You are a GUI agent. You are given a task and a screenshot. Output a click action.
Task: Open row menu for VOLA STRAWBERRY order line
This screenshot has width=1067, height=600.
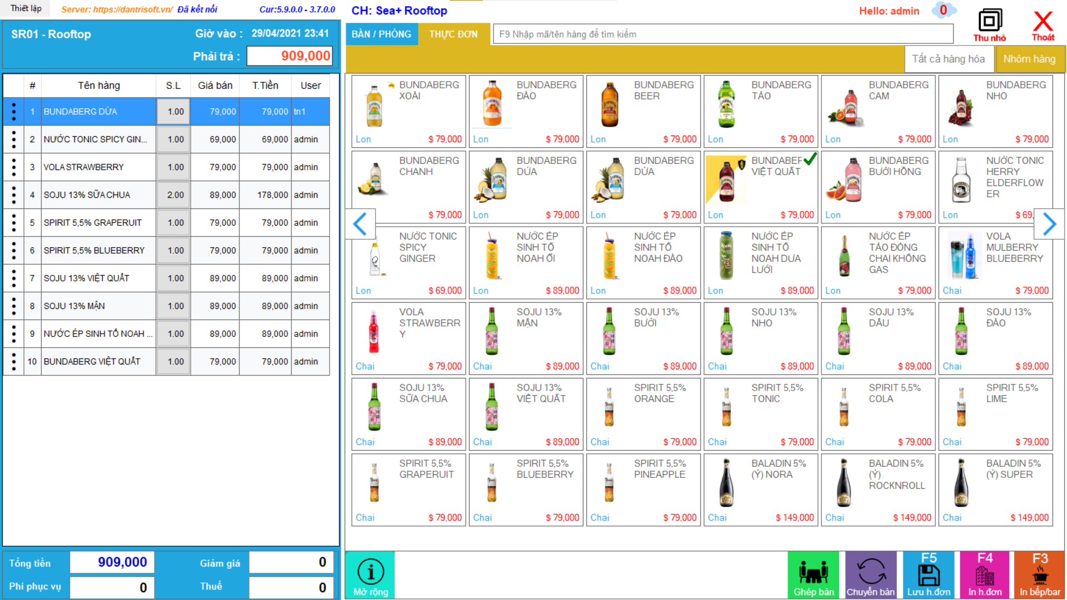[x=14, y=167]
